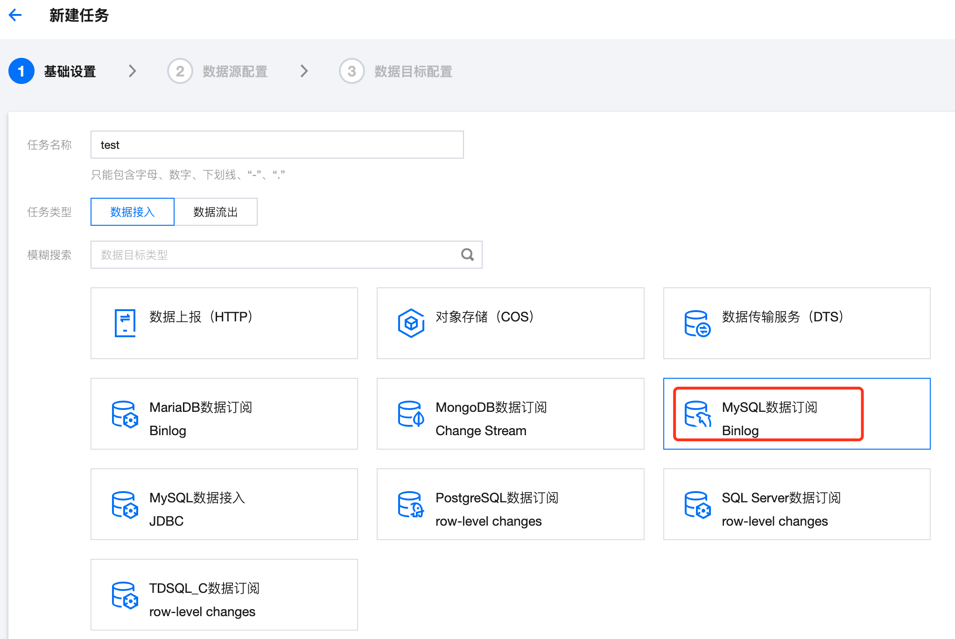Choose MongoDB数据订阅 Change Stream card
Image resolution: width=955 pixels, height=639 pixels.
pos(511,414)
